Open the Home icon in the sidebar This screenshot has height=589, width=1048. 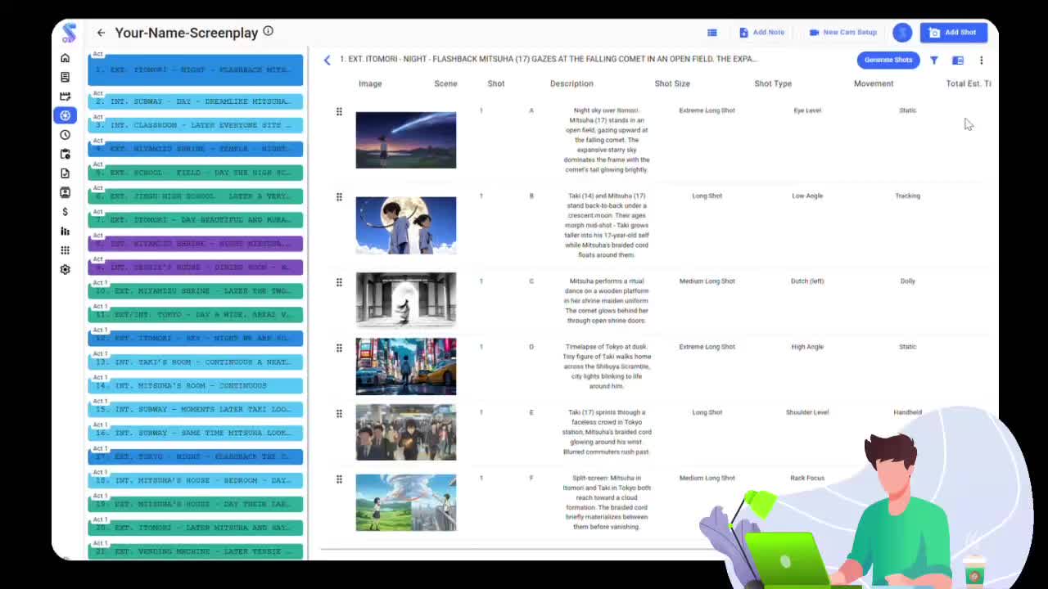(x=65, y=58)
